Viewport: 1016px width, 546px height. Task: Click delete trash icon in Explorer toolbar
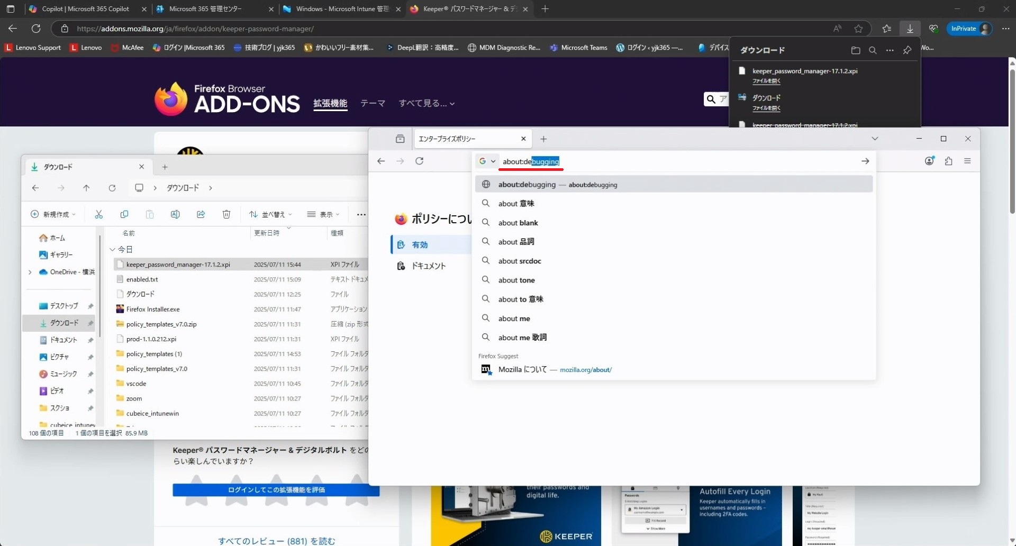pos(226,214)
